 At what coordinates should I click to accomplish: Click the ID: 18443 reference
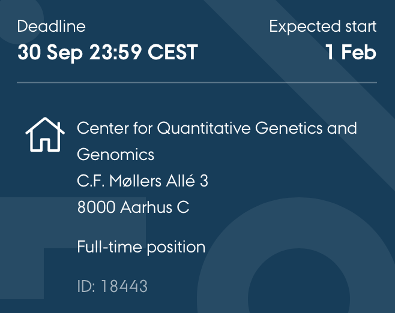click(112, 287)
